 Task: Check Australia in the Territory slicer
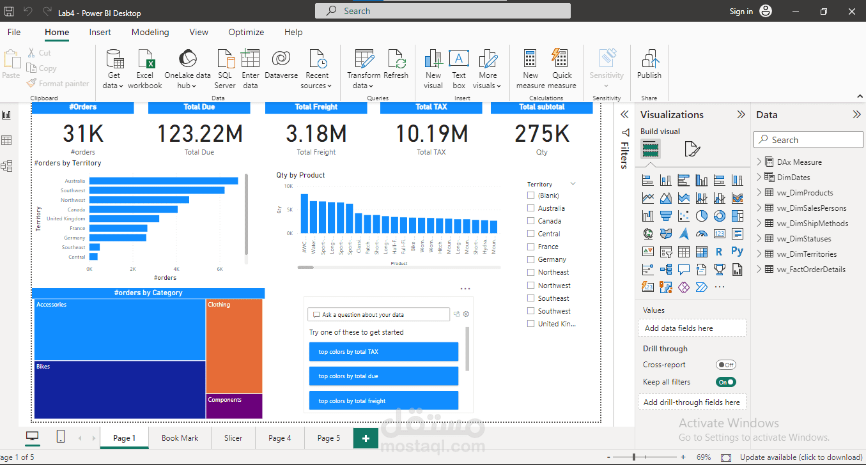[529, 208]
